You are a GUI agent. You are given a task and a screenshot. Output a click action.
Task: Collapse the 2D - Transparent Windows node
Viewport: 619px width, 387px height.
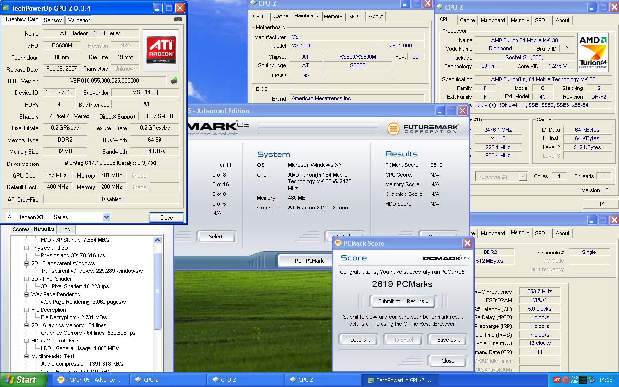point(27,263)
